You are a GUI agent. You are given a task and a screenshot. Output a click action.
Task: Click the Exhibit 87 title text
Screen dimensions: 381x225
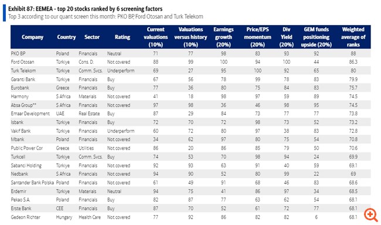pyautogui.click(x=86, y=9)
